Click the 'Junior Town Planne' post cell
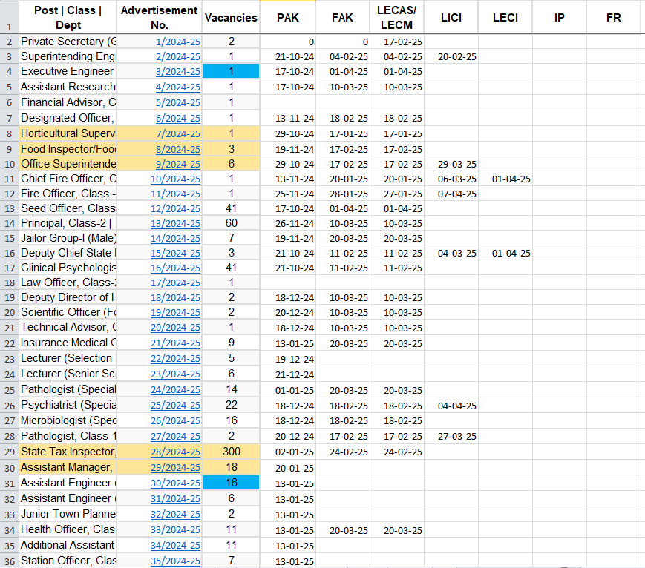This screenshot has width=645, height=568. pos(68,514)
